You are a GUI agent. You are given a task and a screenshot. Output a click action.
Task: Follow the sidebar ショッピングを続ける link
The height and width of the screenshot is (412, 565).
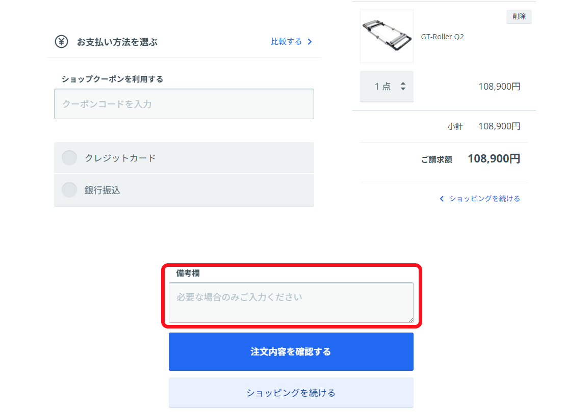point(484,199)
